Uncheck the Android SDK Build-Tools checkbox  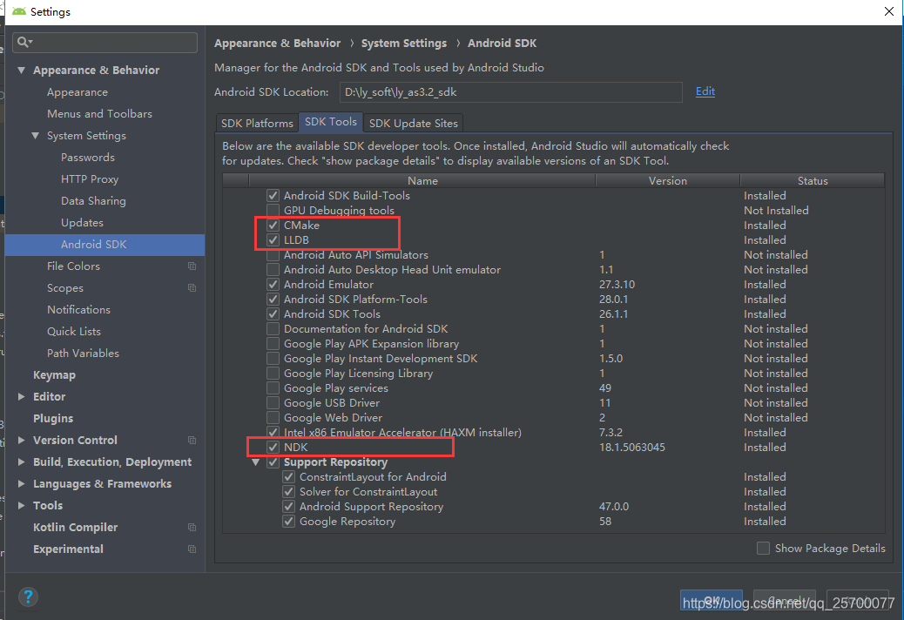point(273,196)
